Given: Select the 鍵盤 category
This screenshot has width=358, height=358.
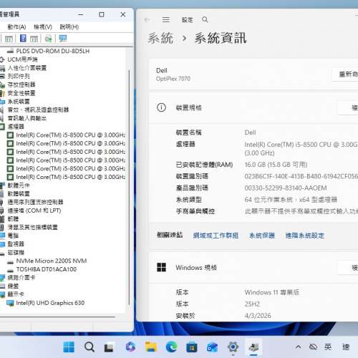Looking at the screenshot, I should [13, 286].
